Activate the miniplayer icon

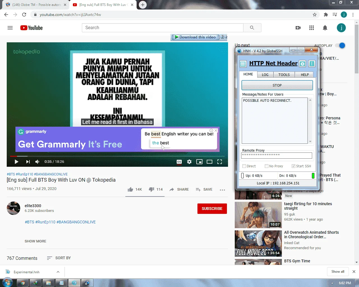199,162
